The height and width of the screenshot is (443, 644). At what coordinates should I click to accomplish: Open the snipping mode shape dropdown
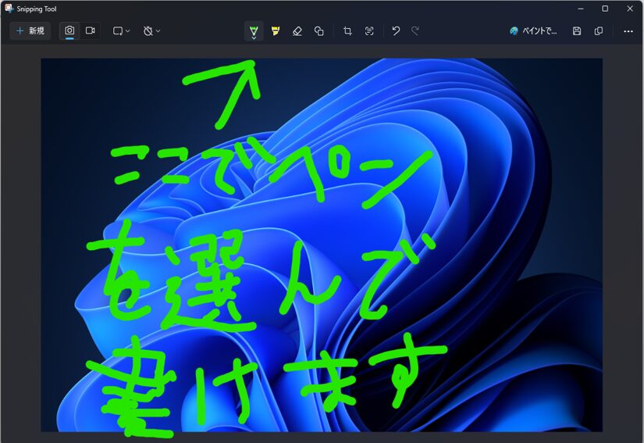pos(121,30)
